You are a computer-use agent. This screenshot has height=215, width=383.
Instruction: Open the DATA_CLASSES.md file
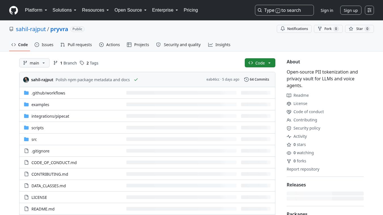pyautogui.click(x=48, y=186)
